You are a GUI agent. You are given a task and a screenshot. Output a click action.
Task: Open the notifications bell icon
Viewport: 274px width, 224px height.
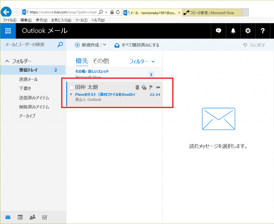point(233,31)
